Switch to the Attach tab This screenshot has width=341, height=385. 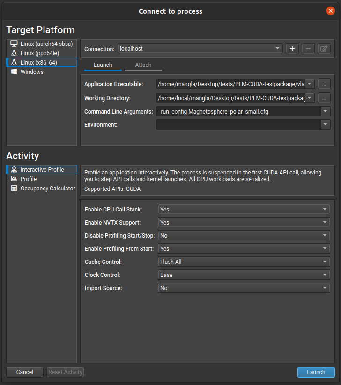click(x=143, y=65)
